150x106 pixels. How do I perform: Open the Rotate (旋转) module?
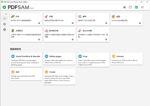pyautogui.click(x=93, y=19)
